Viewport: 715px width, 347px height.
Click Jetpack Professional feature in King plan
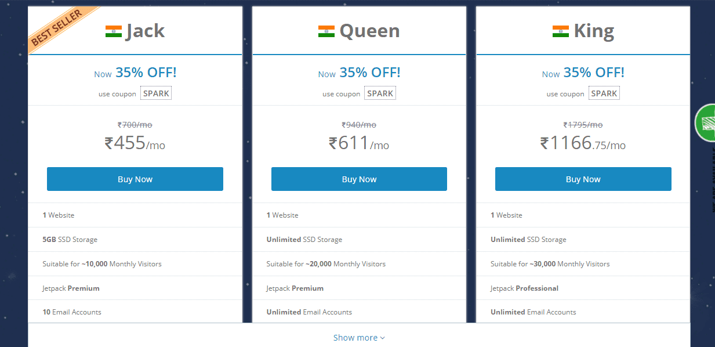point(524,288)
